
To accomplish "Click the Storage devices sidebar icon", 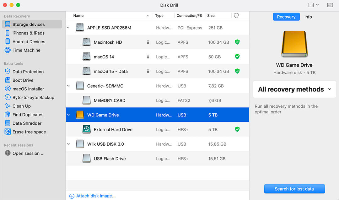I will pos(8,24).
